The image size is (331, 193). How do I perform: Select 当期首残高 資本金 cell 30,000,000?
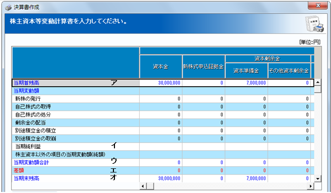[x=161, y=83]
